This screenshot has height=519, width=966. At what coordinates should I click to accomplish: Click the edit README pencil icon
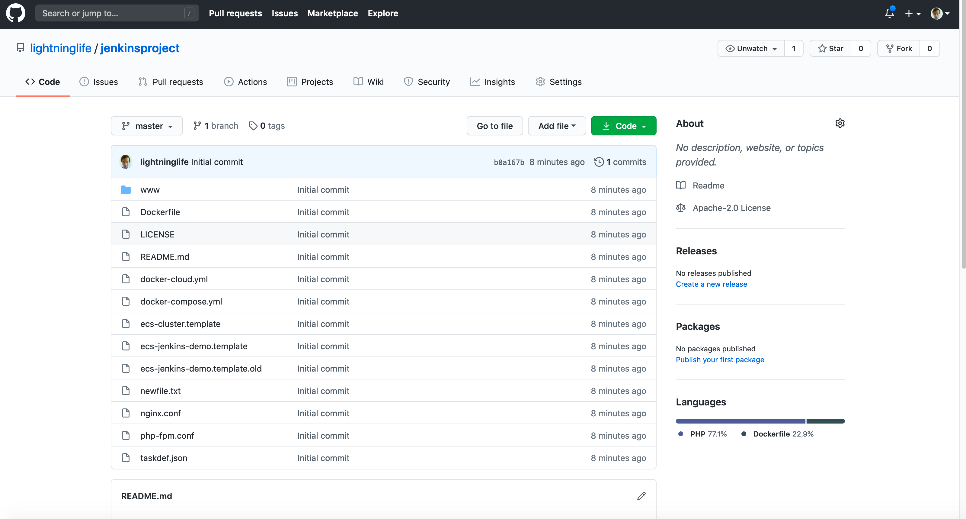(x=641, y=496)
